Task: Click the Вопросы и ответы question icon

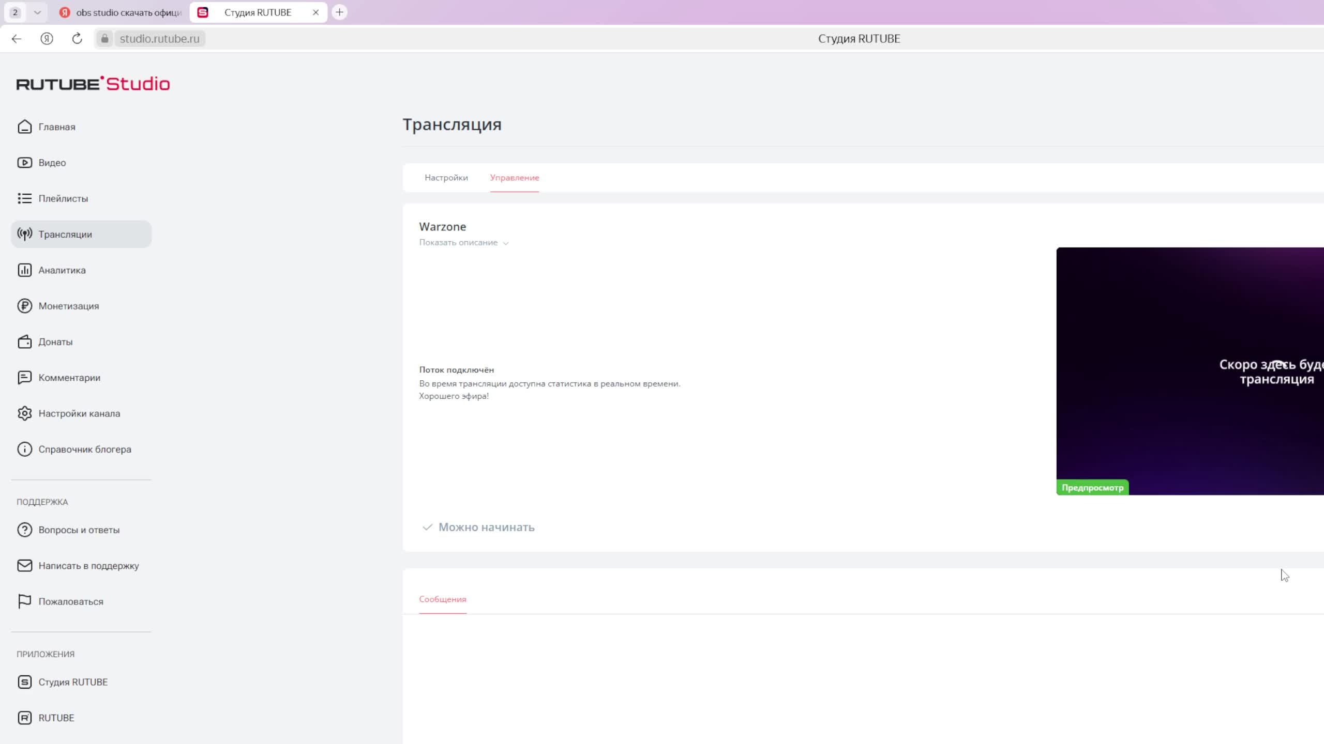Action: [24, 530]
